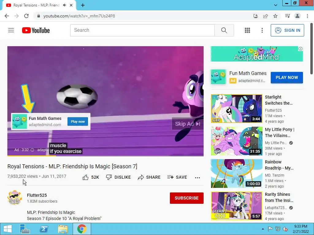Open Flutter525 channel avatar
Image resolution: width=314 pixels, height=235 pixels.
click(x=14, y=198)
